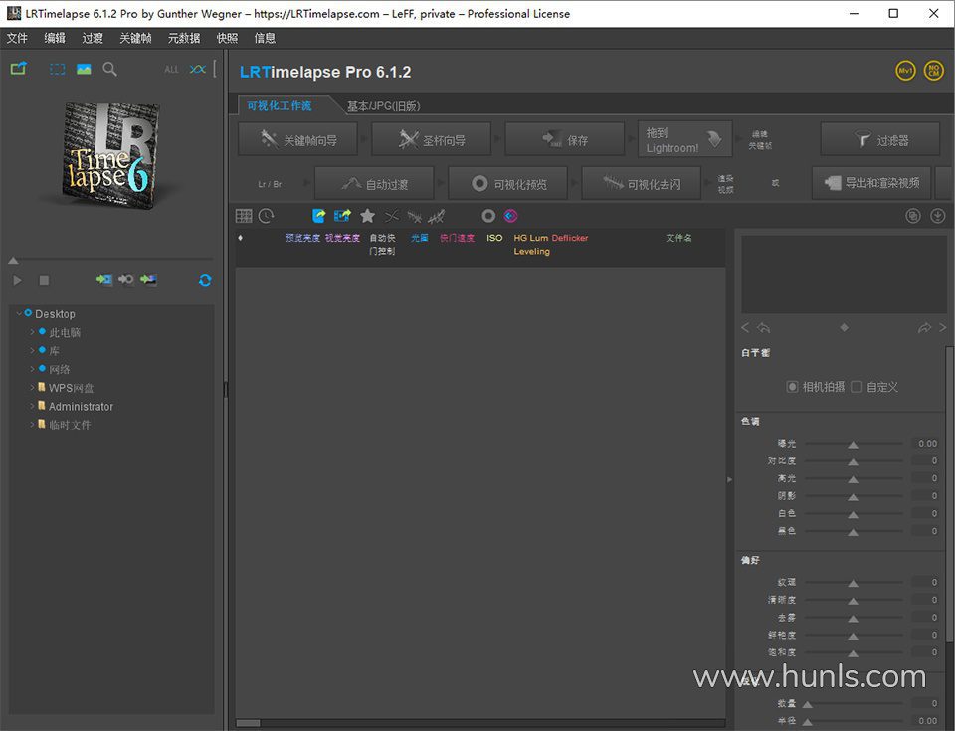Screen dimensions: 955x731
Task: Click the 关键帧向导 button
Action: (297, 140)
